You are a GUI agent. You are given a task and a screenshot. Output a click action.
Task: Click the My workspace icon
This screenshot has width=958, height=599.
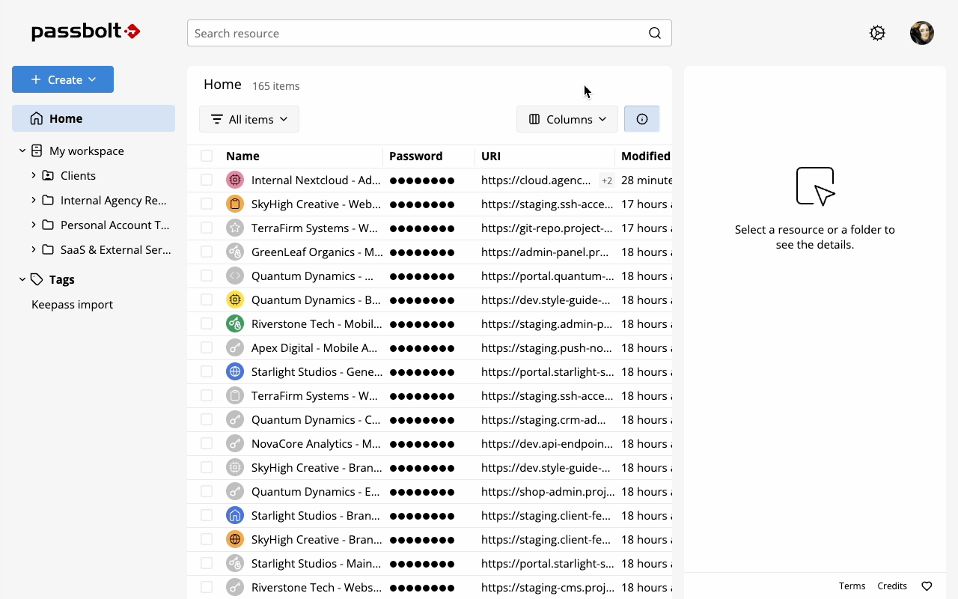point(37,150)
